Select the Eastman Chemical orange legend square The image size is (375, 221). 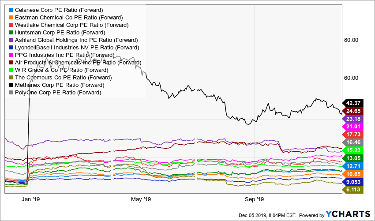[11, 17]
